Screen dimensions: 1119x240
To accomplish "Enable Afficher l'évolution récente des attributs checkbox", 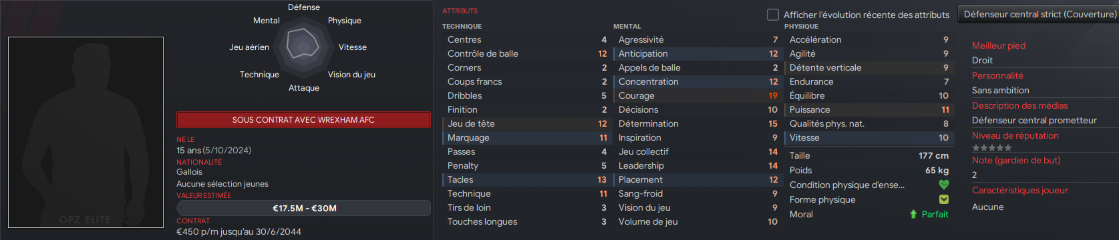I will click(773, 14).
